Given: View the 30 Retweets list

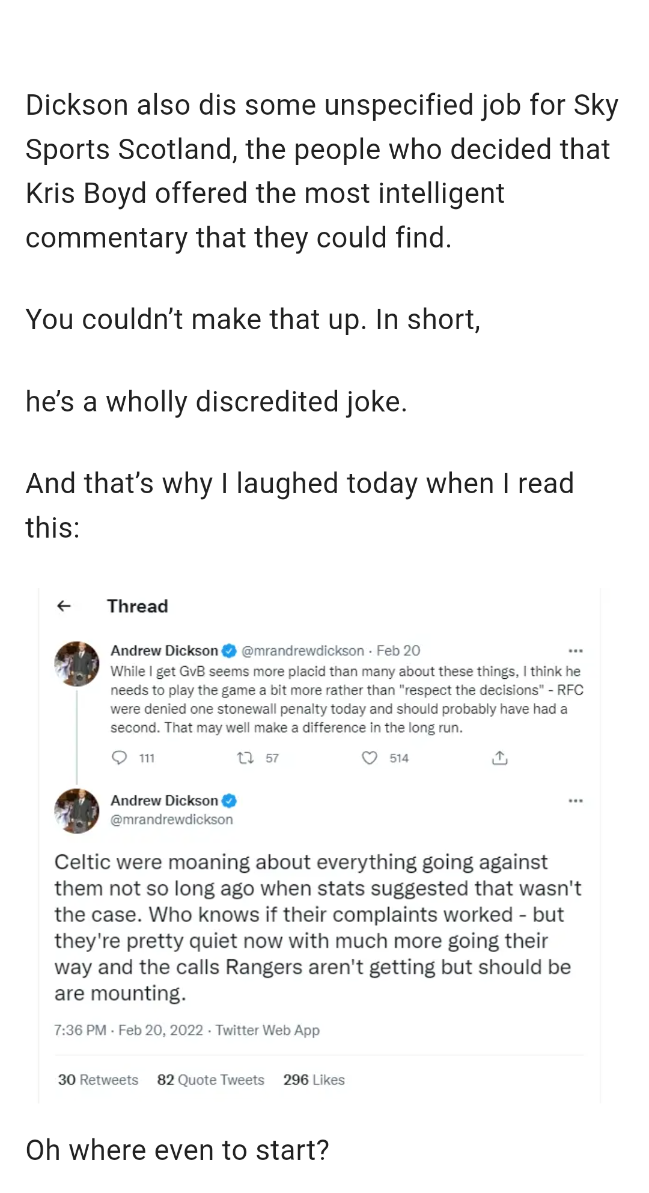Looking at the screenshot, I should click(x=98, y=1079).
